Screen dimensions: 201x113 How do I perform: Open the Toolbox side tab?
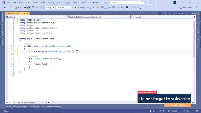[3, 41]
